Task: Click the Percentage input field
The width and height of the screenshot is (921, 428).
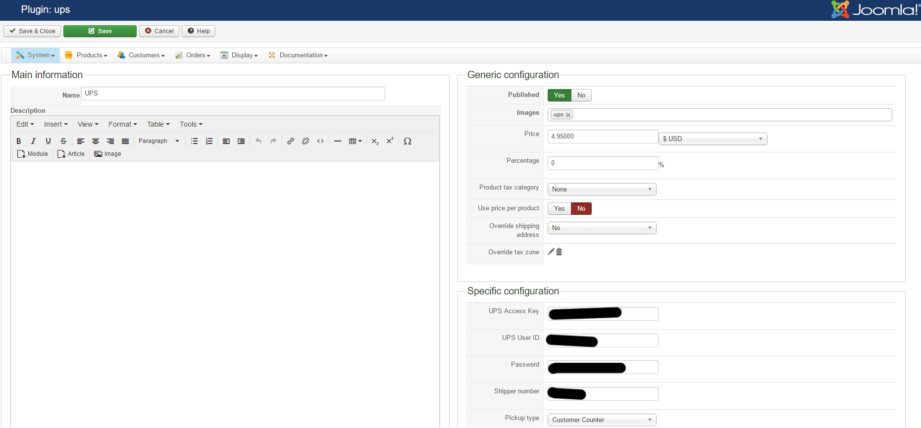Action: (x=603, y=163)
